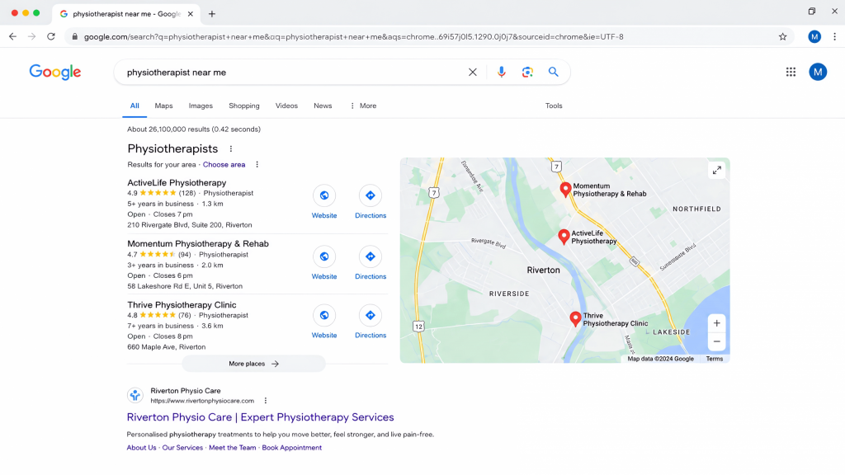The height and width of the screenshot is (475, 845).
Task: Open the Meet the Team sitelink
Action: click(232, 448)
